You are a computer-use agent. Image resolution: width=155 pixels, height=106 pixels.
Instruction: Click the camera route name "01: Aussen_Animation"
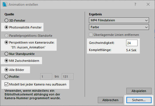28,47
